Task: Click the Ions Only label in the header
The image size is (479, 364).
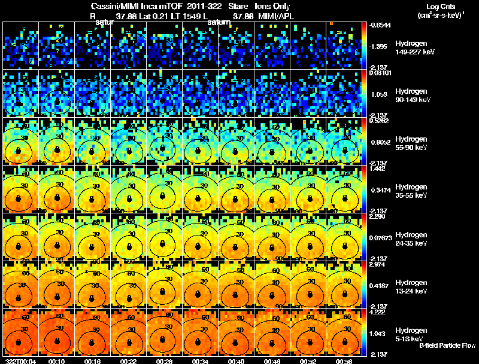Action: pyautogui.click(x=272, y=7)
